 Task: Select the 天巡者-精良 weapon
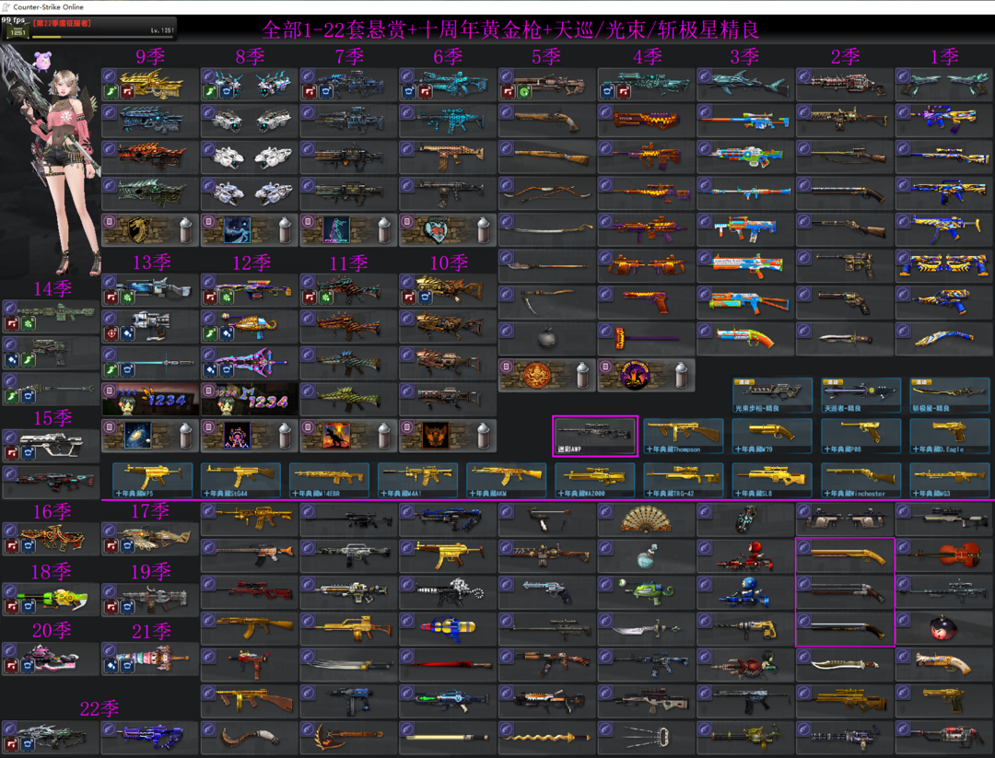point(861,396)
